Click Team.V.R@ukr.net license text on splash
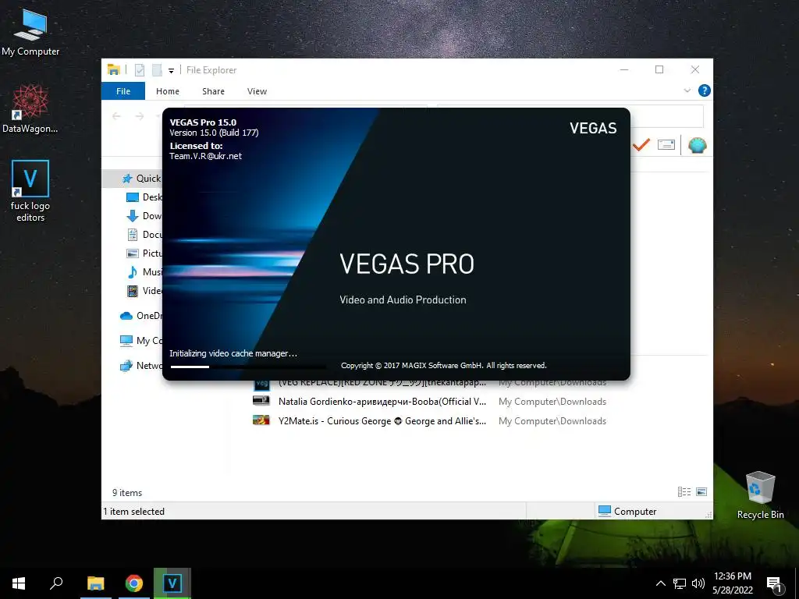The width and height of the screenshot is (799, 599). 205,156
